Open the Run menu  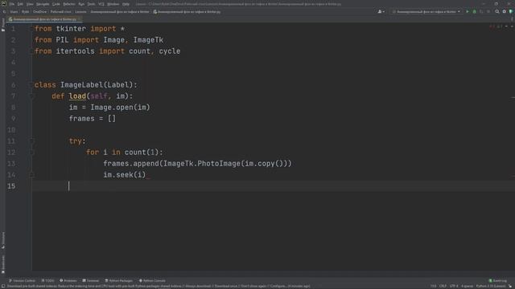[x=81, y=4]
